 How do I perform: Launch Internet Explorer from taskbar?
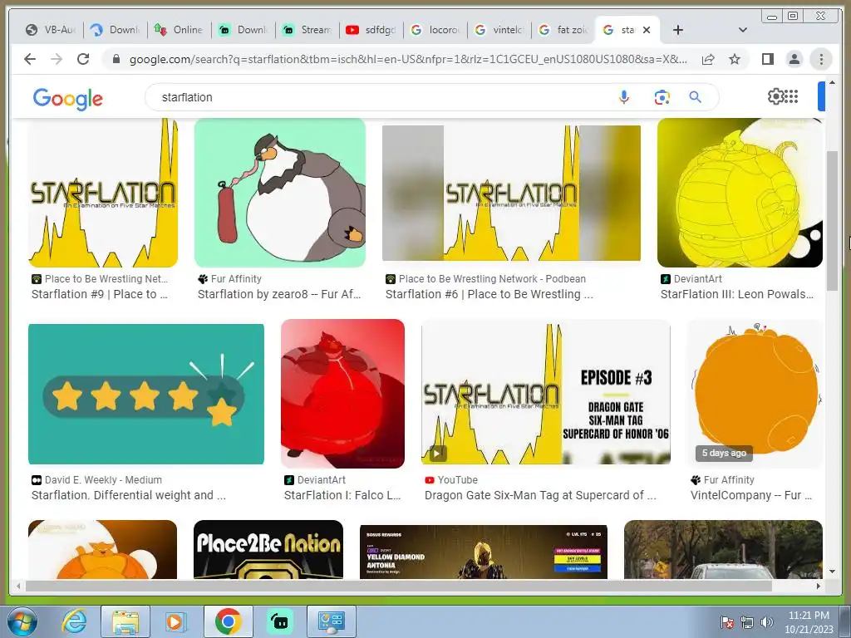(x=74, y=621)
